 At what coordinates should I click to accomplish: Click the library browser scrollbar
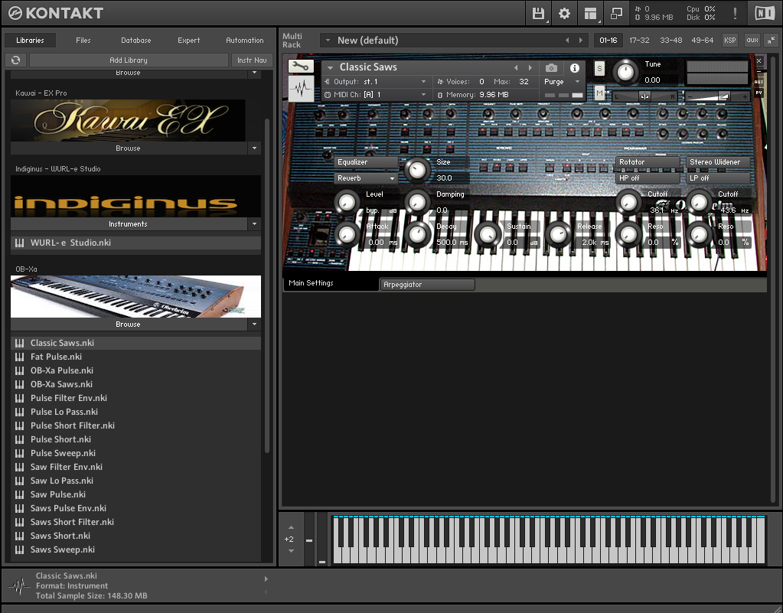pyautogui.click(x=266, y=285)
